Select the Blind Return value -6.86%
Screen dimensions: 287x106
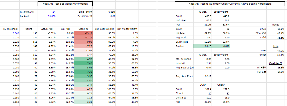(x=111, y=12)
